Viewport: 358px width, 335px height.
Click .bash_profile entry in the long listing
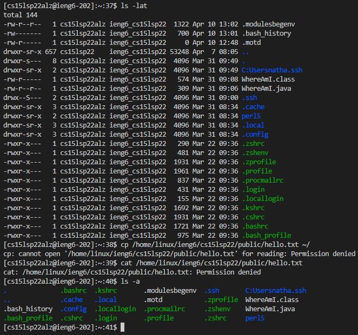point(266,235)
